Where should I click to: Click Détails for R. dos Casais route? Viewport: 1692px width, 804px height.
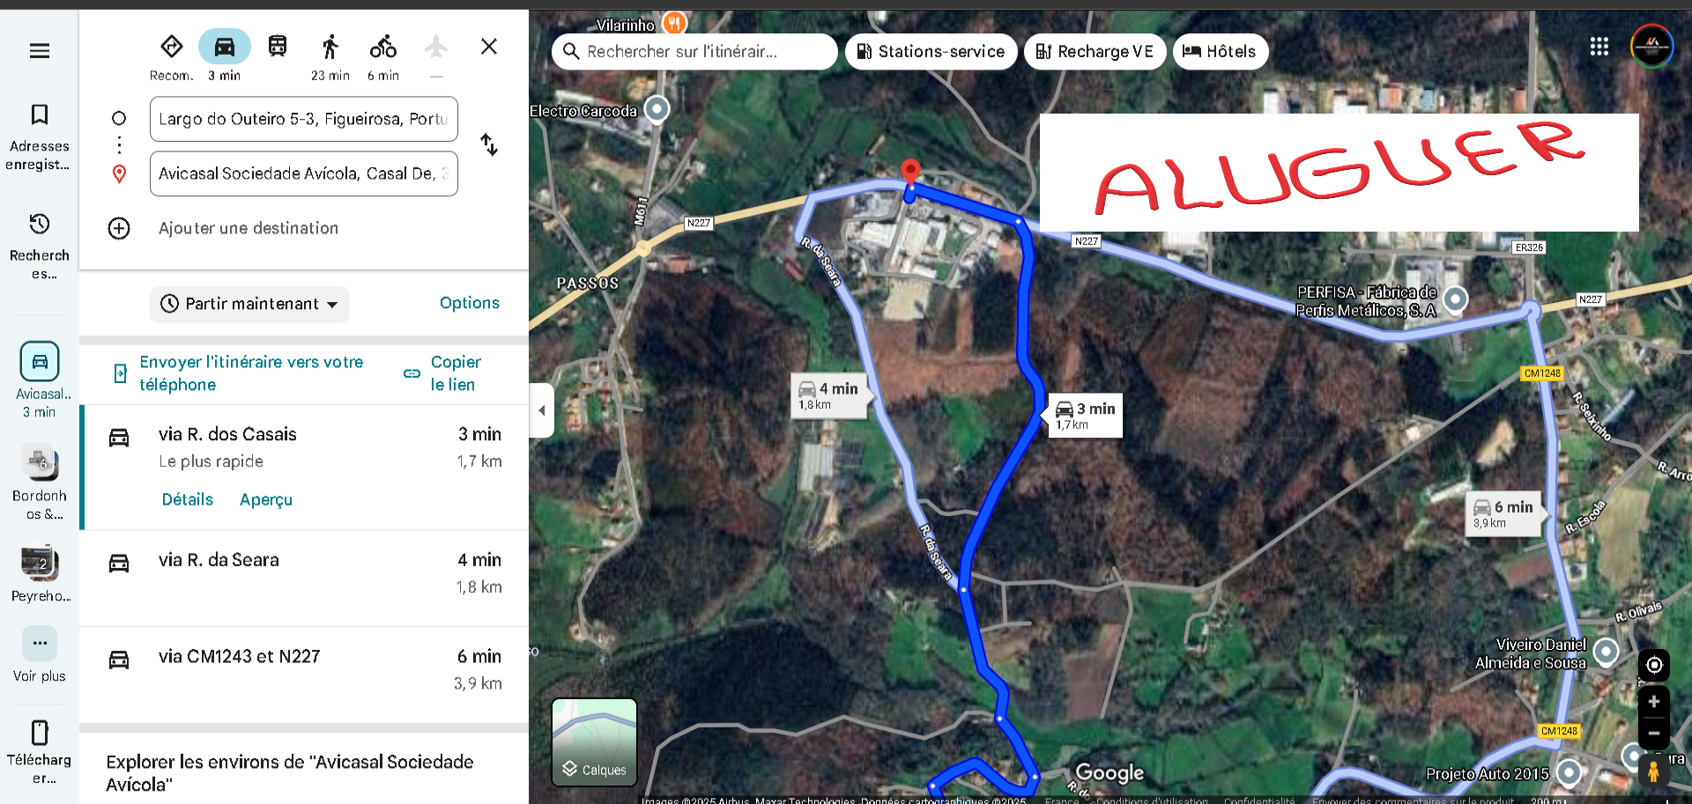click(188, 499)
